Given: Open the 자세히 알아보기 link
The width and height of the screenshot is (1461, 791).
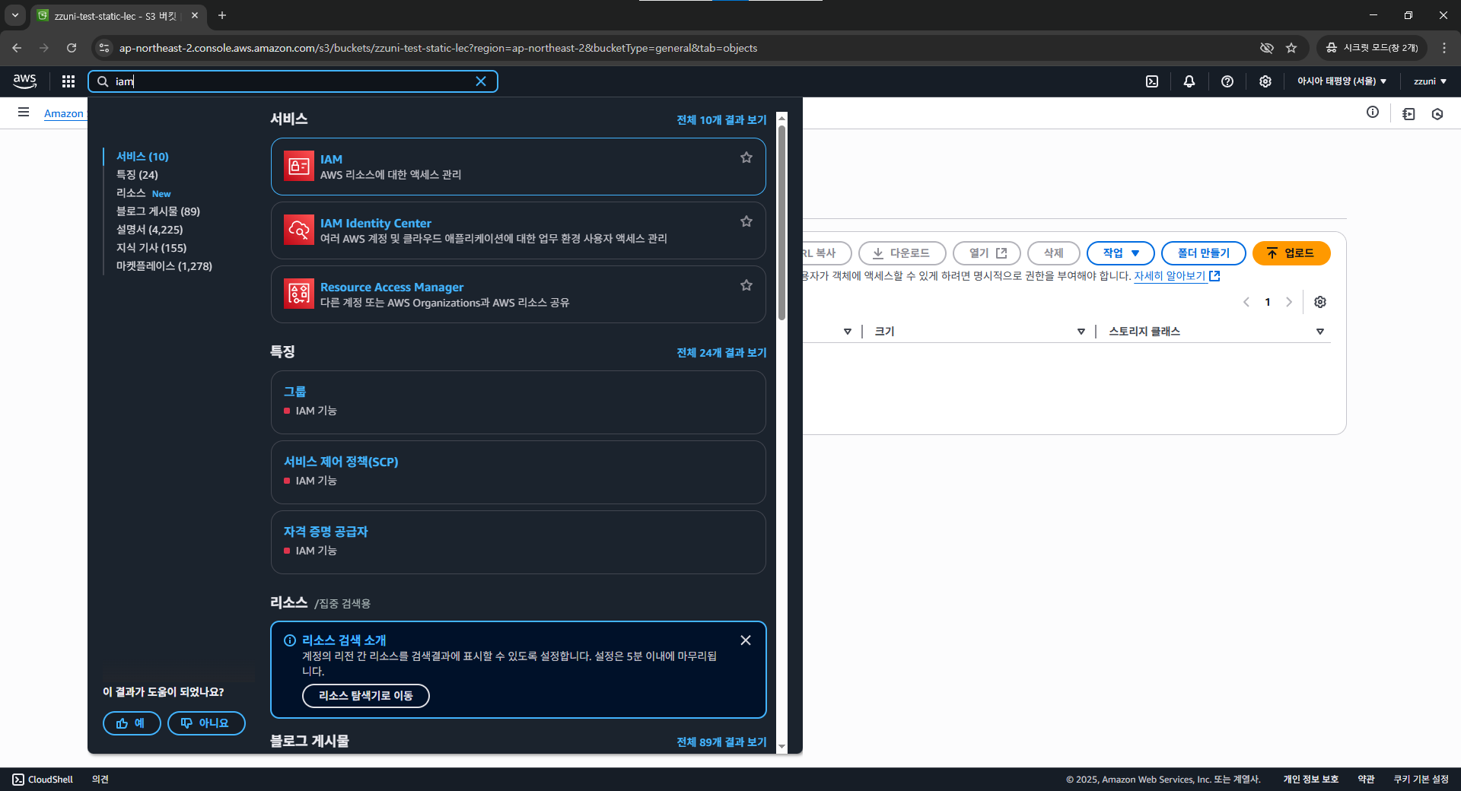Looking at the screenshot, I should coord(1176,276).
